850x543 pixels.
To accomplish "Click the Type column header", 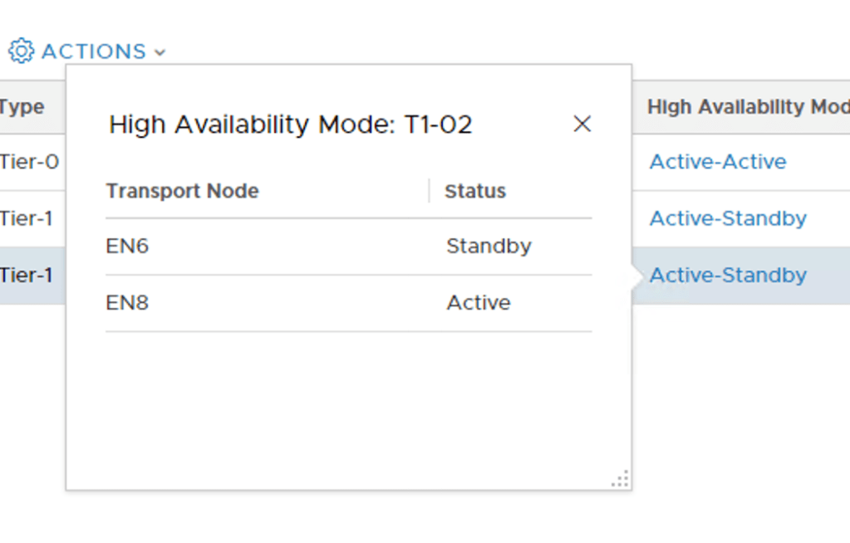I will click(x=22, y=107).
